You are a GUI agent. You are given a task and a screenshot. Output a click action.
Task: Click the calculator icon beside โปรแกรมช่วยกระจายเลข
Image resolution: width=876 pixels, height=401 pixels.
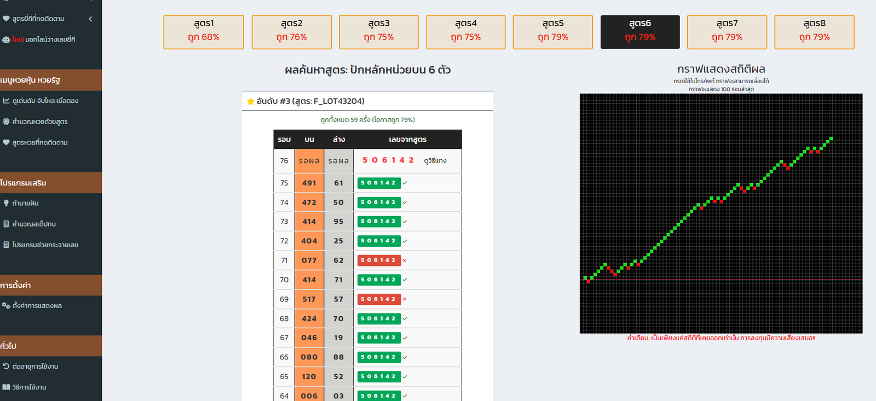coord(6,245)
